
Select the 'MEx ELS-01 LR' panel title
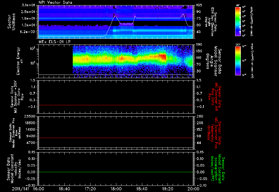tap(54, 42)
